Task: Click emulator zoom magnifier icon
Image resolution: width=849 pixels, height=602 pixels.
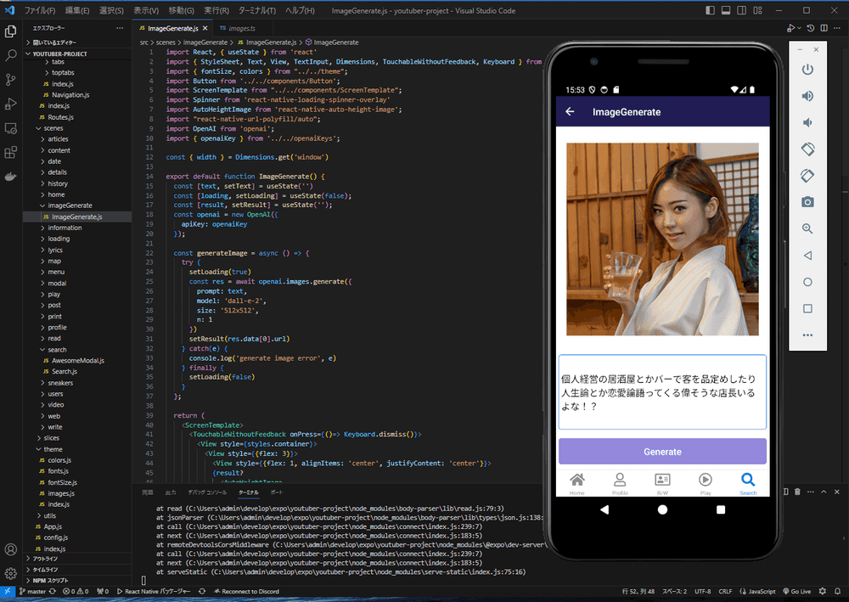Action: 807,228
